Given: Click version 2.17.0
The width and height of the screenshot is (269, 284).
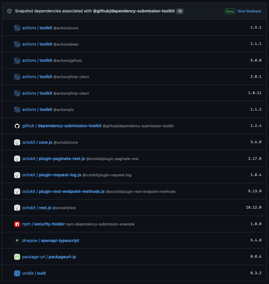Looking at the screenshot, I should pos(255,159).
